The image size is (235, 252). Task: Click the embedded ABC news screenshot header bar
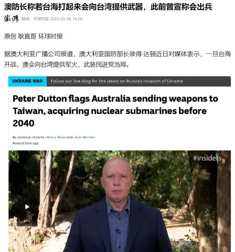[119, 81]
